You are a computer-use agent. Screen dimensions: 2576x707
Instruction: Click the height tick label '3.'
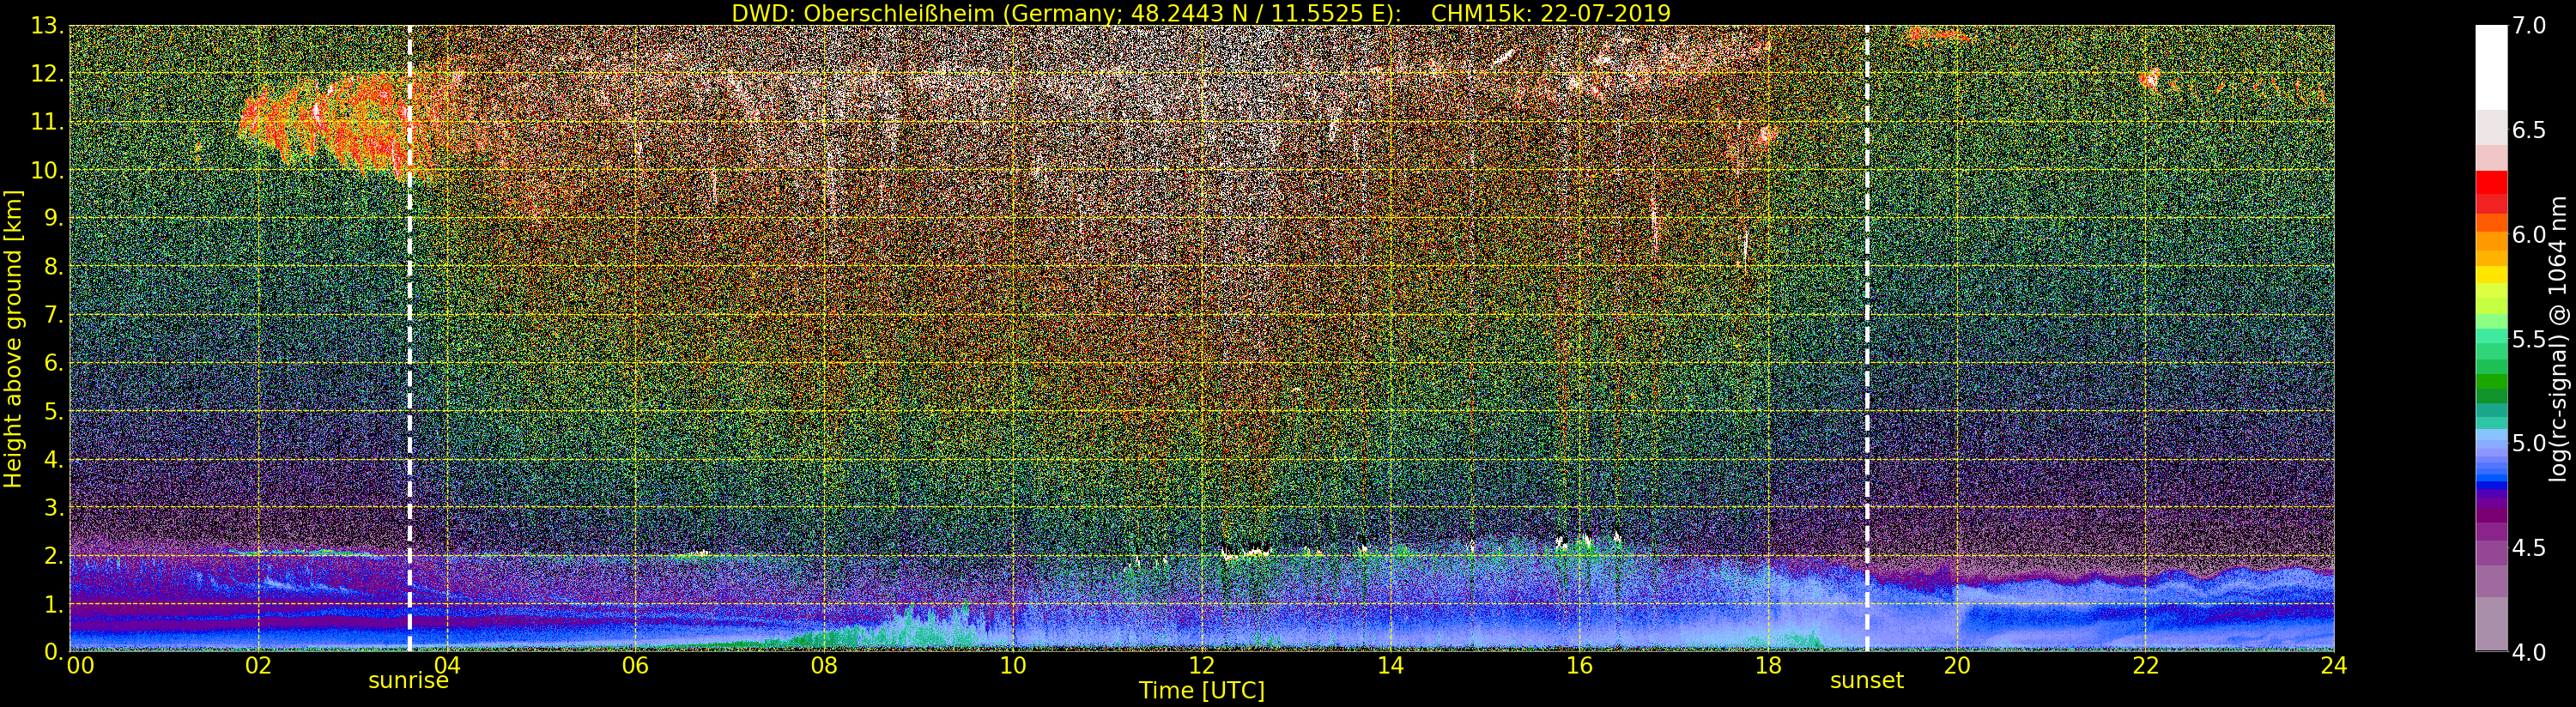[x=53, y=507]
